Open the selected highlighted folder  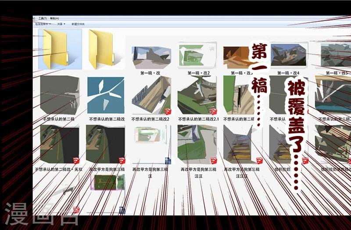(x=57, y=49)
